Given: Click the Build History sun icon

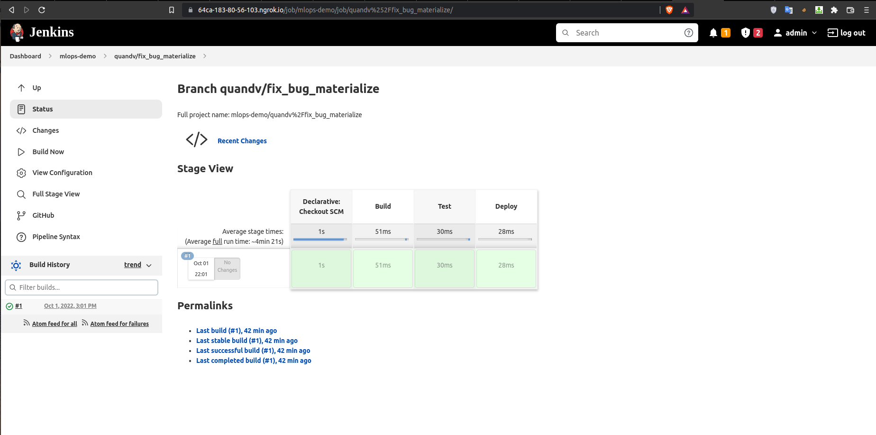Looking at the screenshot, I should coord(16,265).
